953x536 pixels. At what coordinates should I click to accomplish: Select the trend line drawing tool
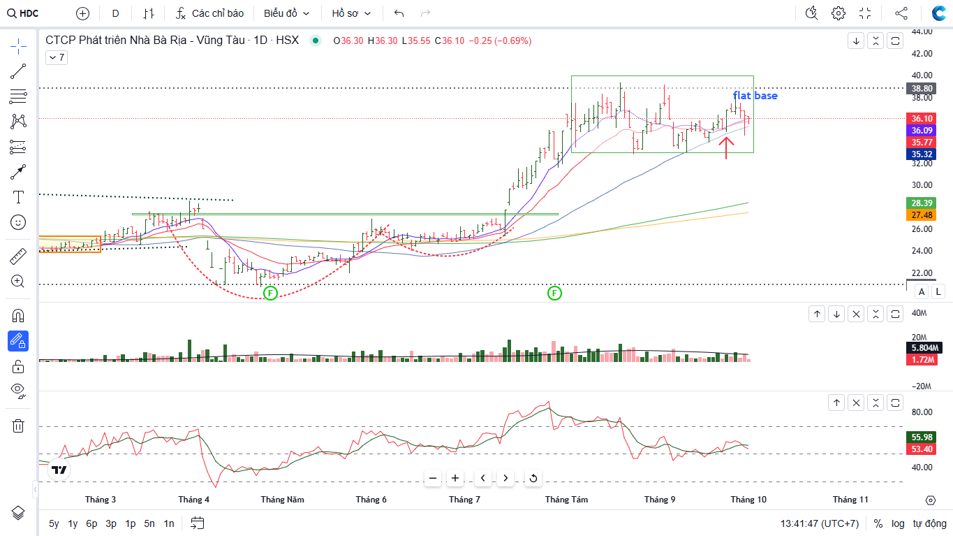point(18,71)
